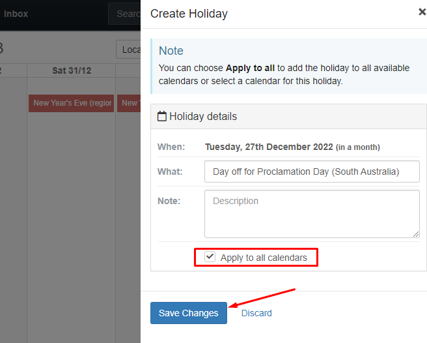Uncheck the Apply to all calendars checkbox

pos(210,257)
